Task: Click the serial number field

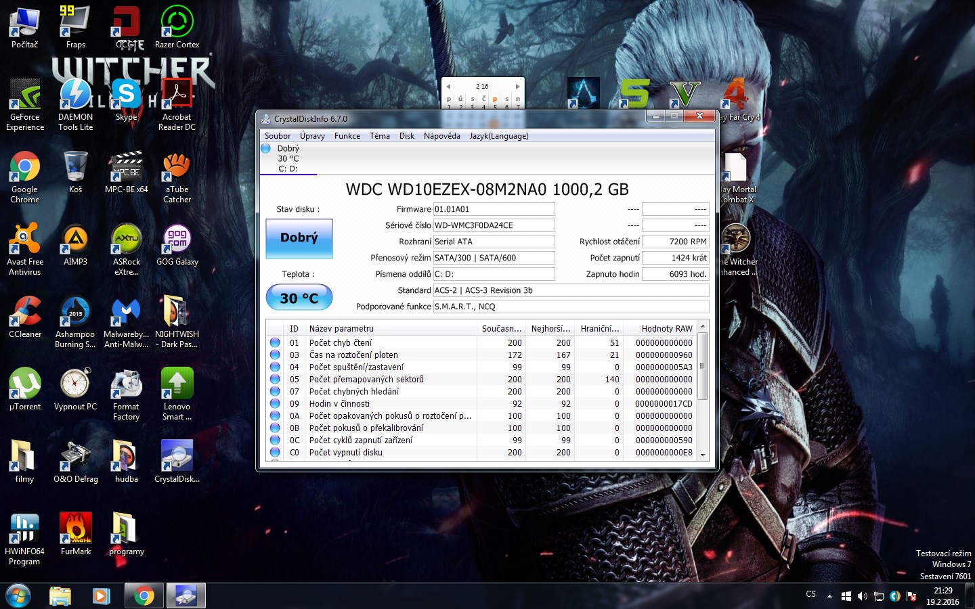Action: (x=494, y=225)
